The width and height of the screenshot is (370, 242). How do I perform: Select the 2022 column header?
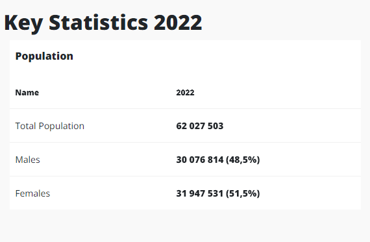[x=185, y=93]
